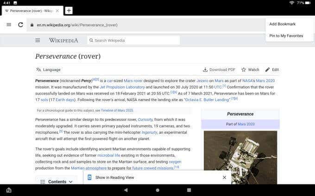Tap the Android back navigation arrow
The height and width of the screenshot is (196, 315).
(x=126, y=190)
